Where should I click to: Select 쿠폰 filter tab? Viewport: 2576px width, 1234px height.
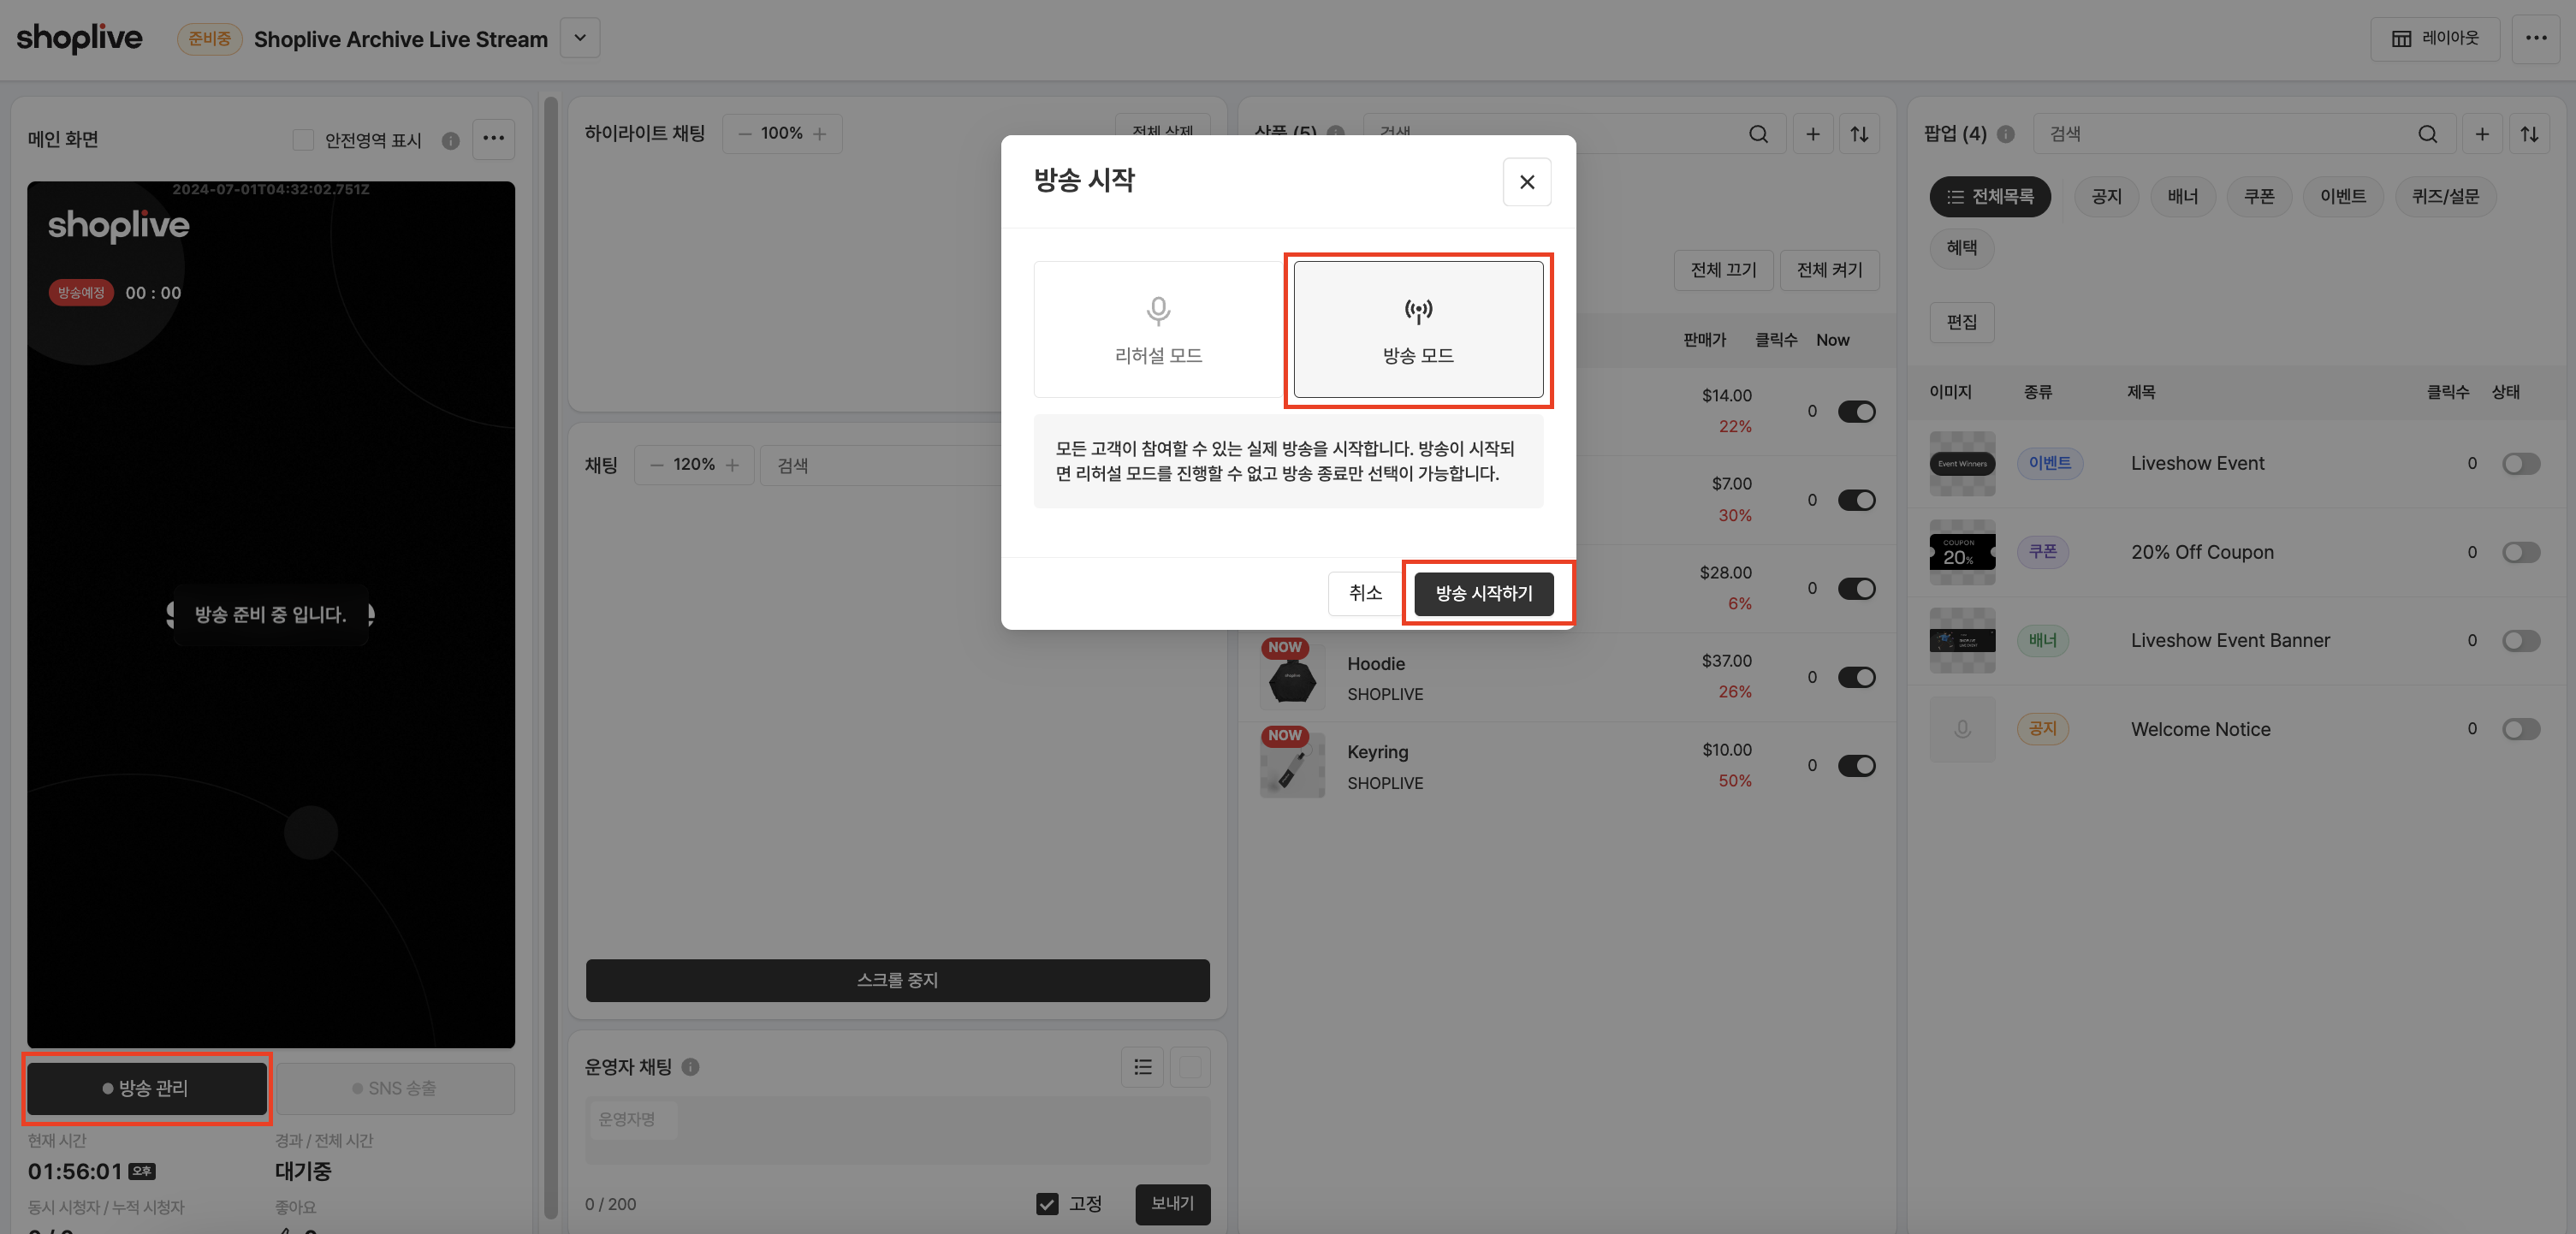2259,197
